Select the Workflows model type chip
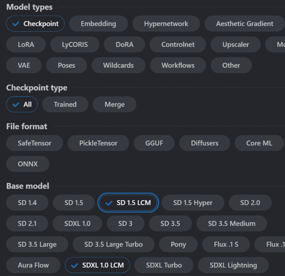This screenshot has height=276, width=285. coord(178,65)
